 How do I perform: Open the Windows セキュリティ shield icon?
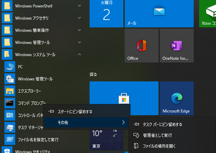click(7, 150)
